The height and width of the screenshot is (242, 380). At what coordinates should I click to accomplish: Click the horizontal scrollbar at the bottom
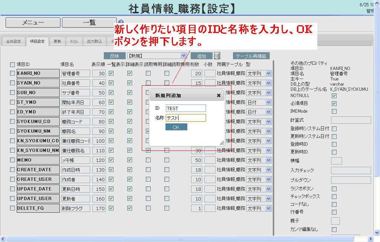point(186,239)
